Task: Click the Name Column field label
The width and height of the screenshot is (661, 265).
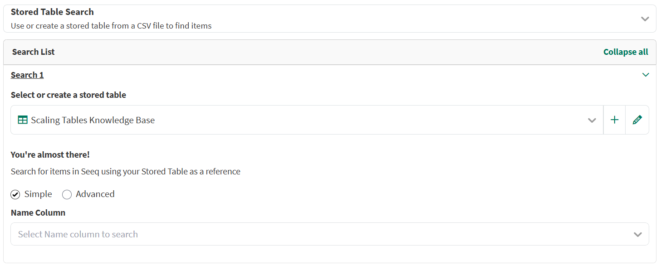Action: pyautogui.click(x=38, y=213)
